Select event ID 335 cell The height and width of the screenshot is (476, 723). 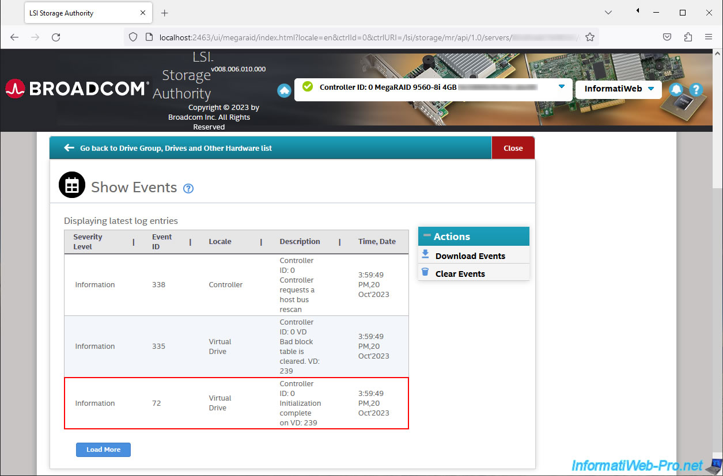pos(158,346)
